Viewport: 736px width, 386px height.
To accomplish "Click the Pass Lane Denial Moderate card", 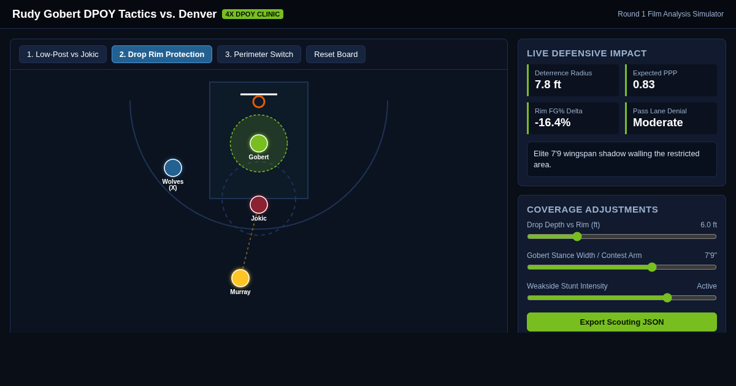I will pos(671,118).
